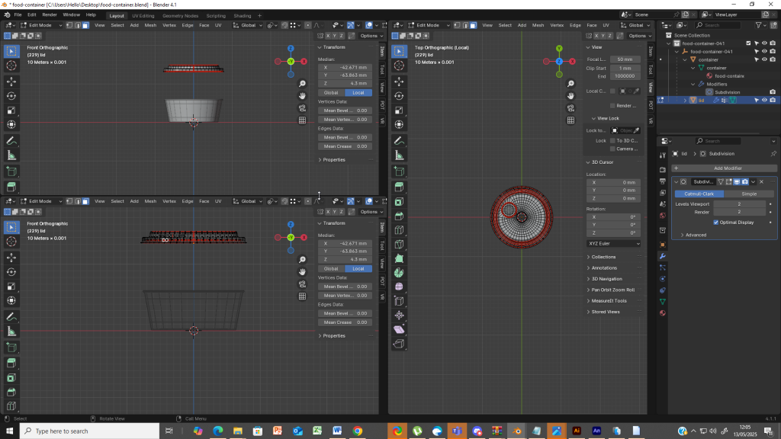Click the Levels Viewport value field
This screenshot has height=439, width=781.
739,204
